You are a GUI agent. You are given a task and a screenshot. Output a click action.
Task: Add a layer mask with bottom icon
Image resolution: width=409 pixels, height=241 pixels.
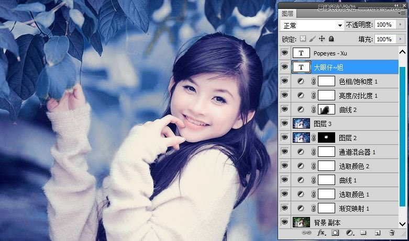[336, 233]
